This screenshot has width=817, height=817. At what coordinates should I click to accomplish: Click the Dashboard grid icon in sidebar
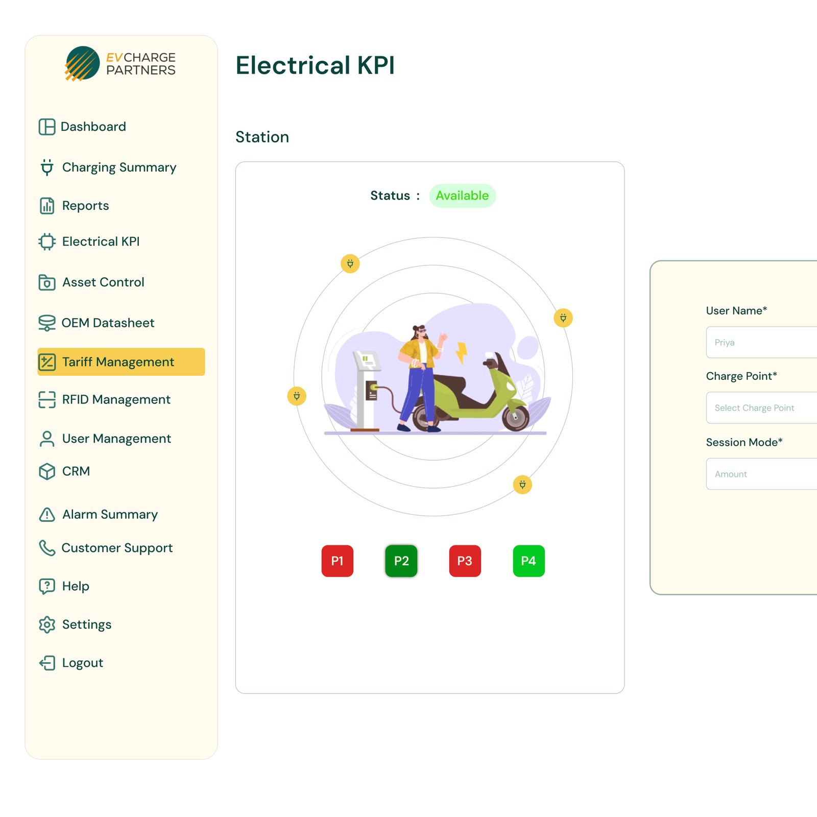(47, 127)
